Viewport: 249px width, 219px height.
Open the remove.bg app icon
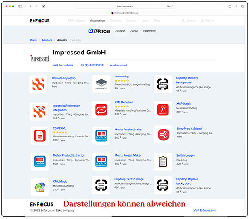point(101,84)
